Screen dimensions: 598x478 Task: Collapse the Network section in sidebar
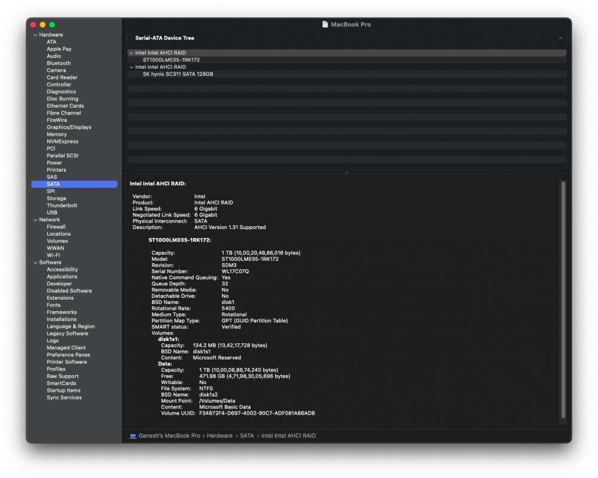click(x=35, y=220)
